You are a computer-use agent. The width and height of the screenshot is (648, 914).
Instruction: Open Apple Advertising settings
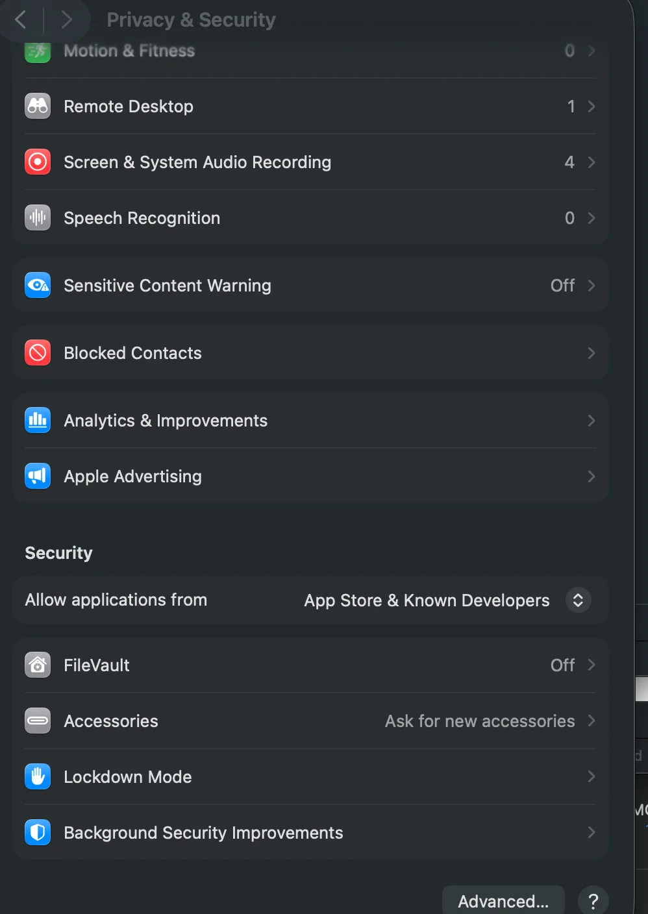[132, 476]
